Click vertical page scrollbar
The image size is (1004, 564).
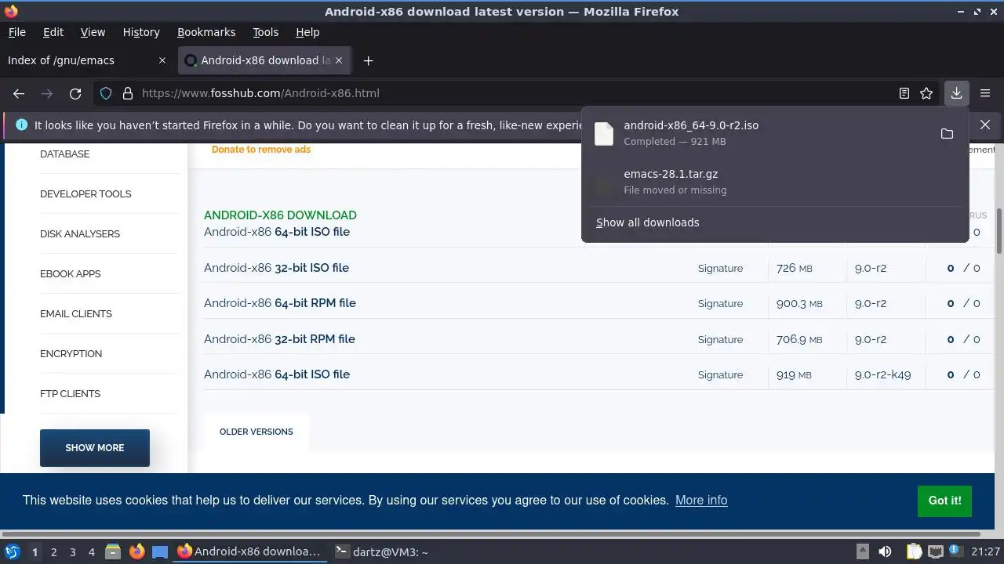click(x=999, y=230)
